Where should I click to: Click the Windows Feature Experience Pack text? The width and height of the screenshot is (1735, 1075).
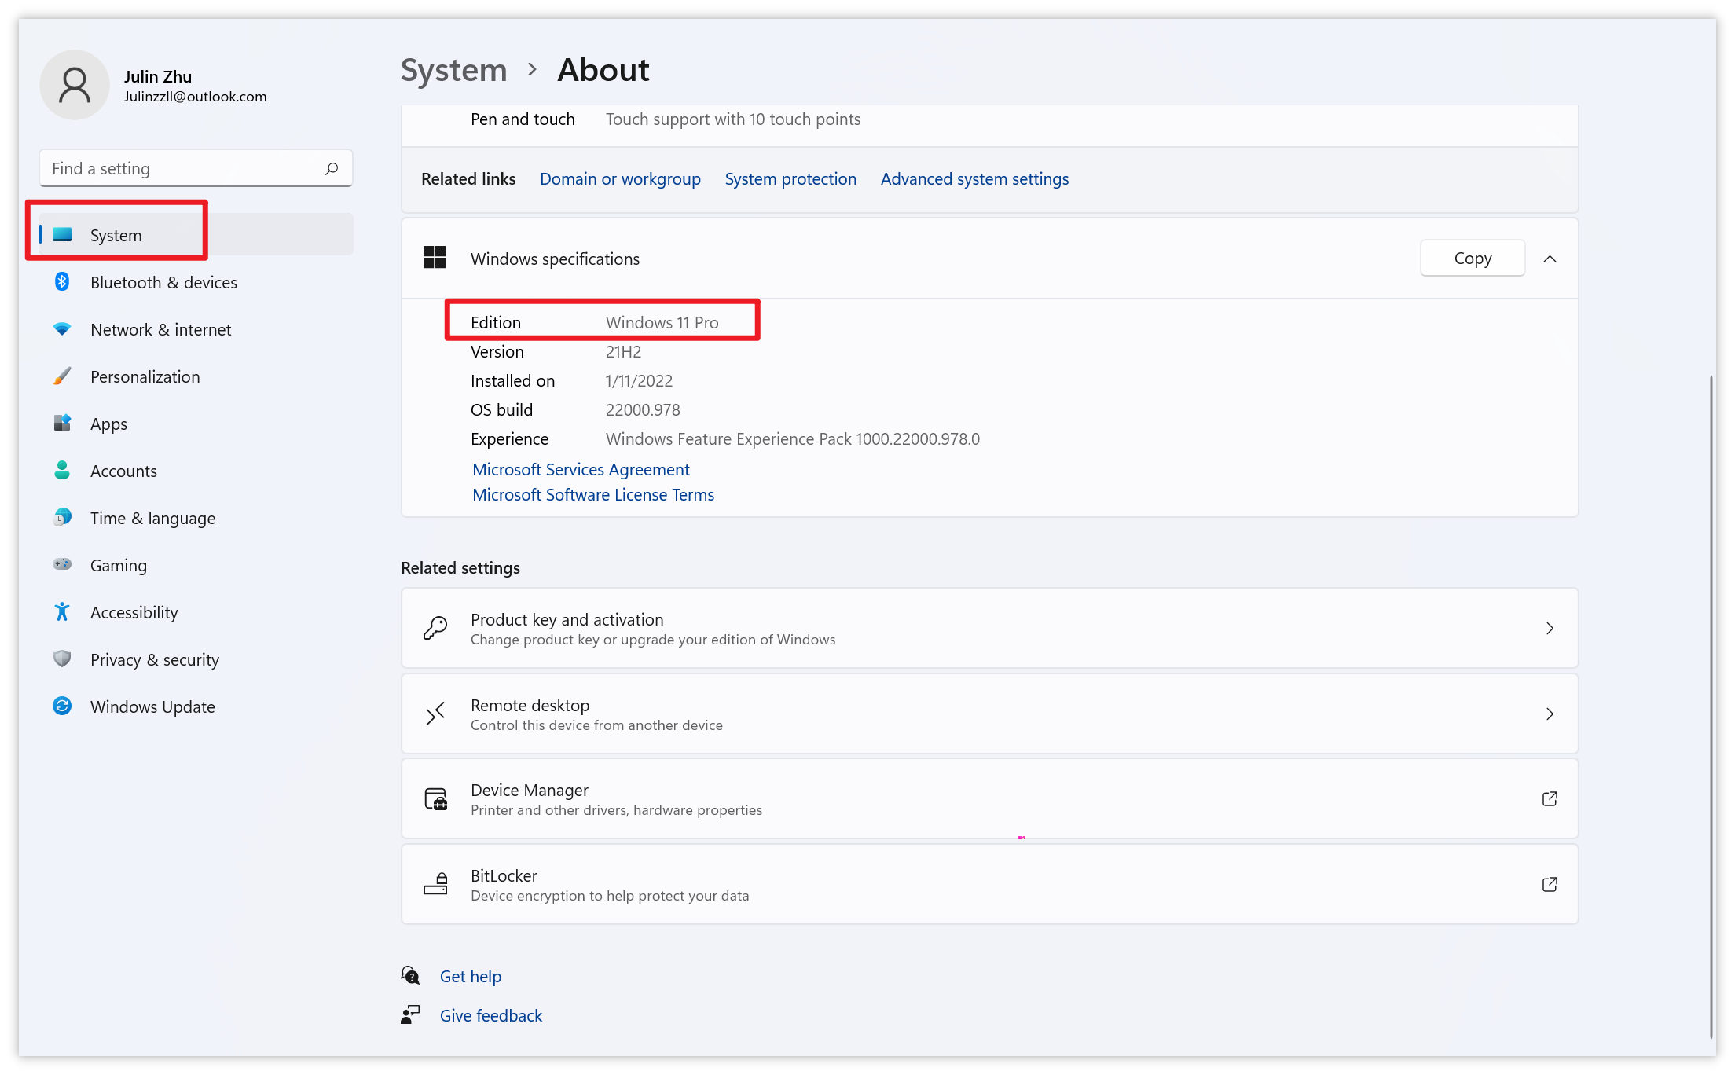pos(793,438)
